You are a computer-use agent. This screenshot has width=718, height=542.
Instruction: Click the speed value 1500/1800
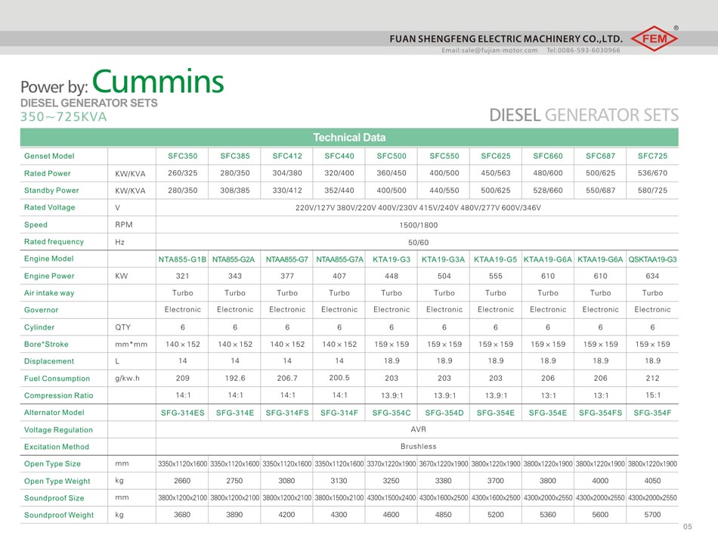click(418, 225)
